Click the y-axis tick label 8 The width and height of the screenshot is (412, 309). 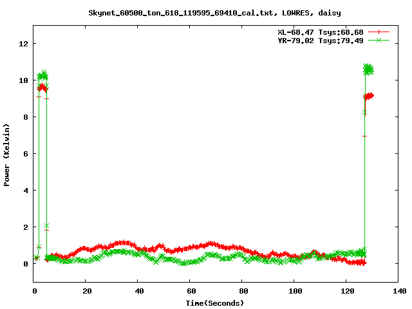26,117
